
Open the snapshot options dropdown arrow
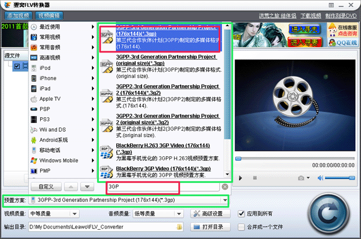click(308, 178)
